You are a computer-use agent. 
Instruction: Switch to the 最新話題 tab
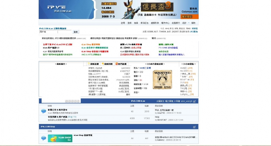click(93, 64)
